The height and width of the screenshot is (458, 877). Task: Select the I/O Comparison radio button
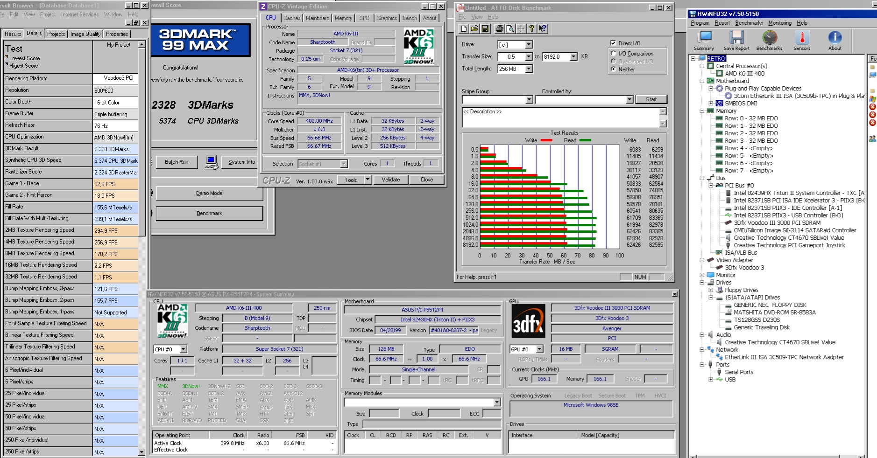click(614, 54)
